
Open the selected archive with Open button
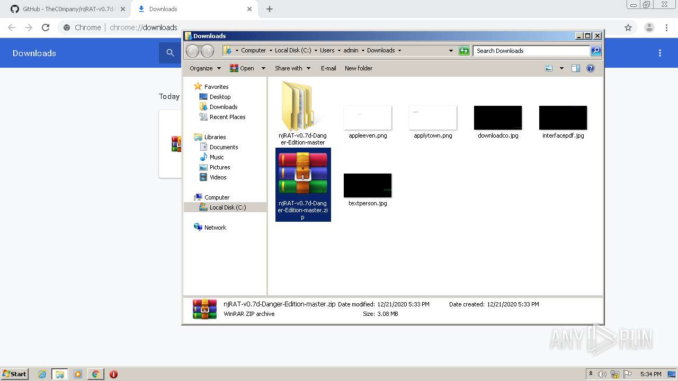pos(242,68)
